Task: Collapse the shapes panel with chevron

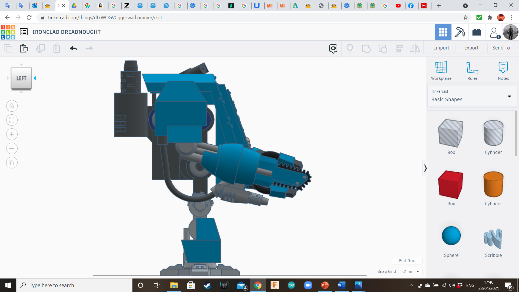Action: pyautogui.click(x=425, y=168)
